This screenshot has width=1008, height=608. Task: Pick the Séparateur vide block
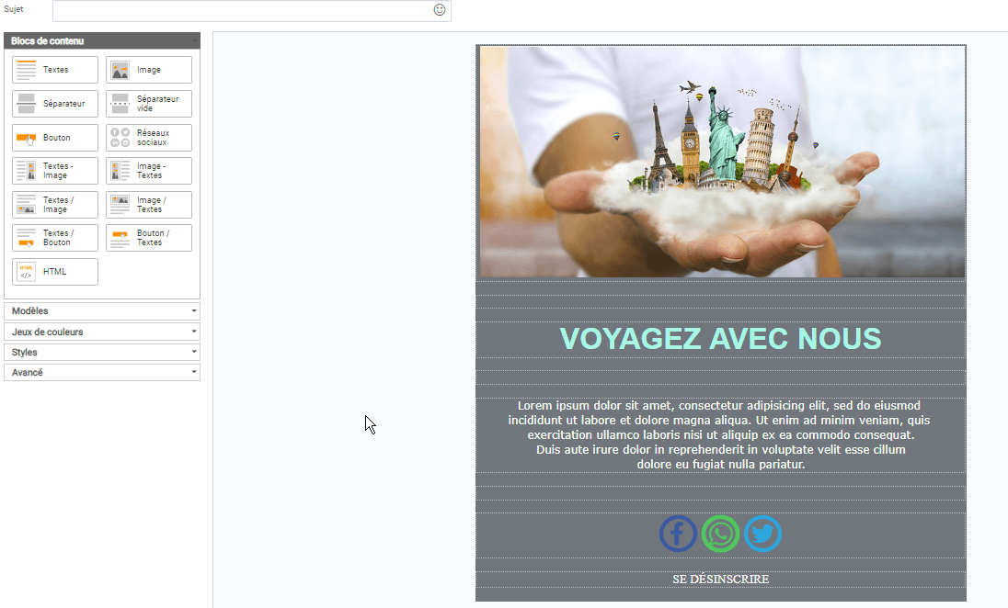pos(149,104)
